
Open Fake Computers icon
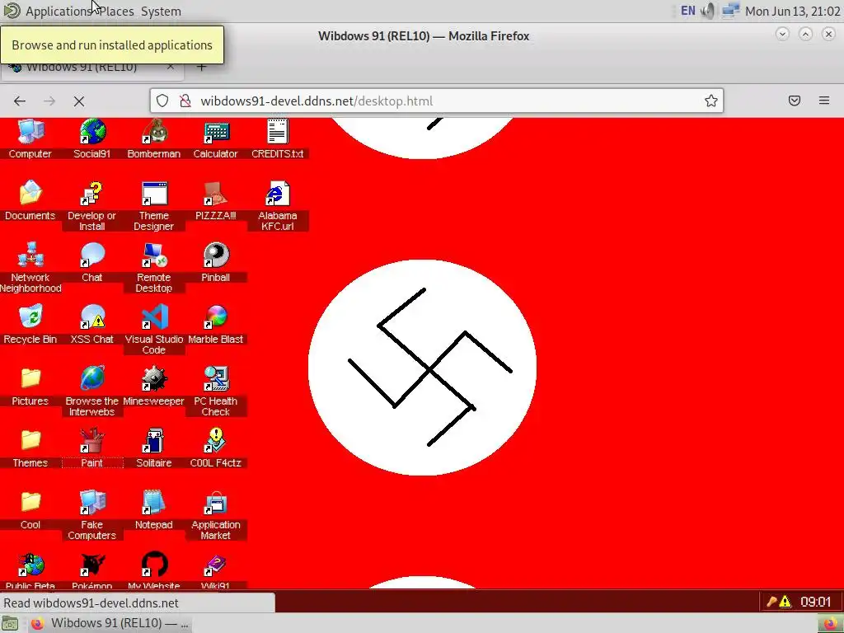pyautogui.click(x=92, y=516)
